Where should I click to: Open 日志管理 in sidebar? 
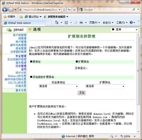pos(21,66)
